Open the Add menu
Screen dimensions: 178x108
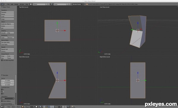coord(12,4)
